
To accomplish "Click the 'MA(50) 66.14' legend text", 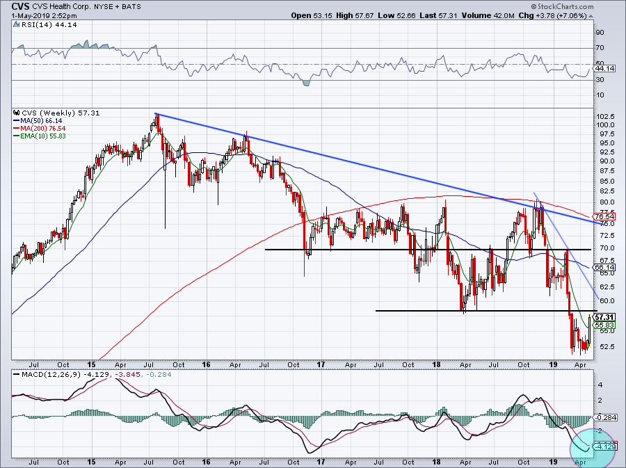I will click(x=41, y=121).
